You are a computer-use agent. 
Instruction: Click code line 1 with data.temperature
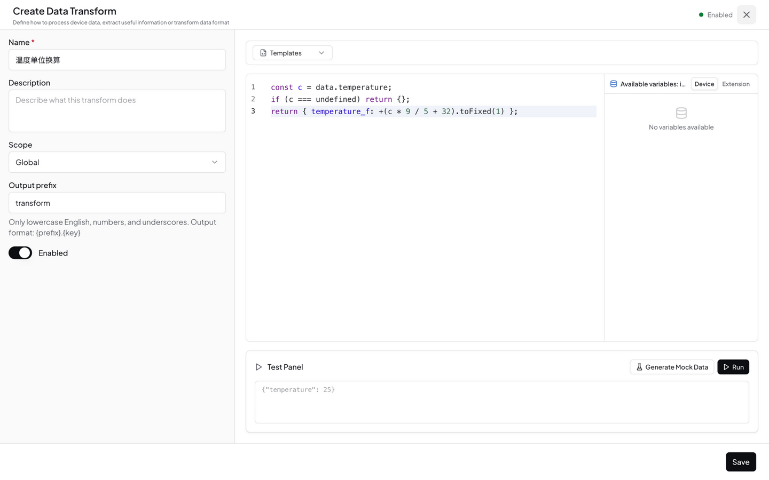coord(331,87)
